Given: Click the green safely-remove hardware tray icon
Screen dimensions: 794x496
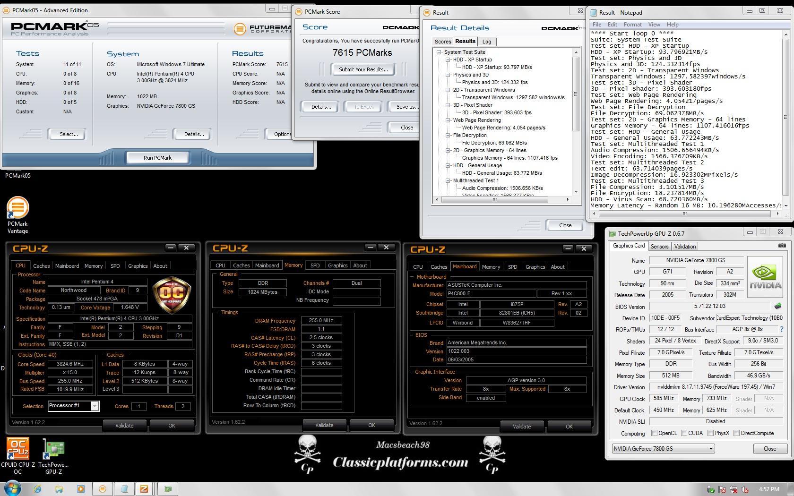Looking at the screenshot, I should point(711,489).
